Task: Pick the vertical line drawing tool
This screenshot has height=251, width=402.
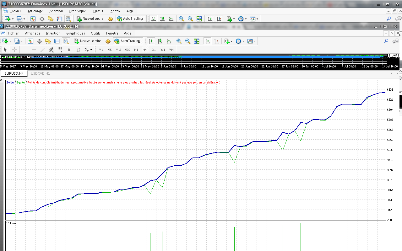Action: tap(25, 50)
